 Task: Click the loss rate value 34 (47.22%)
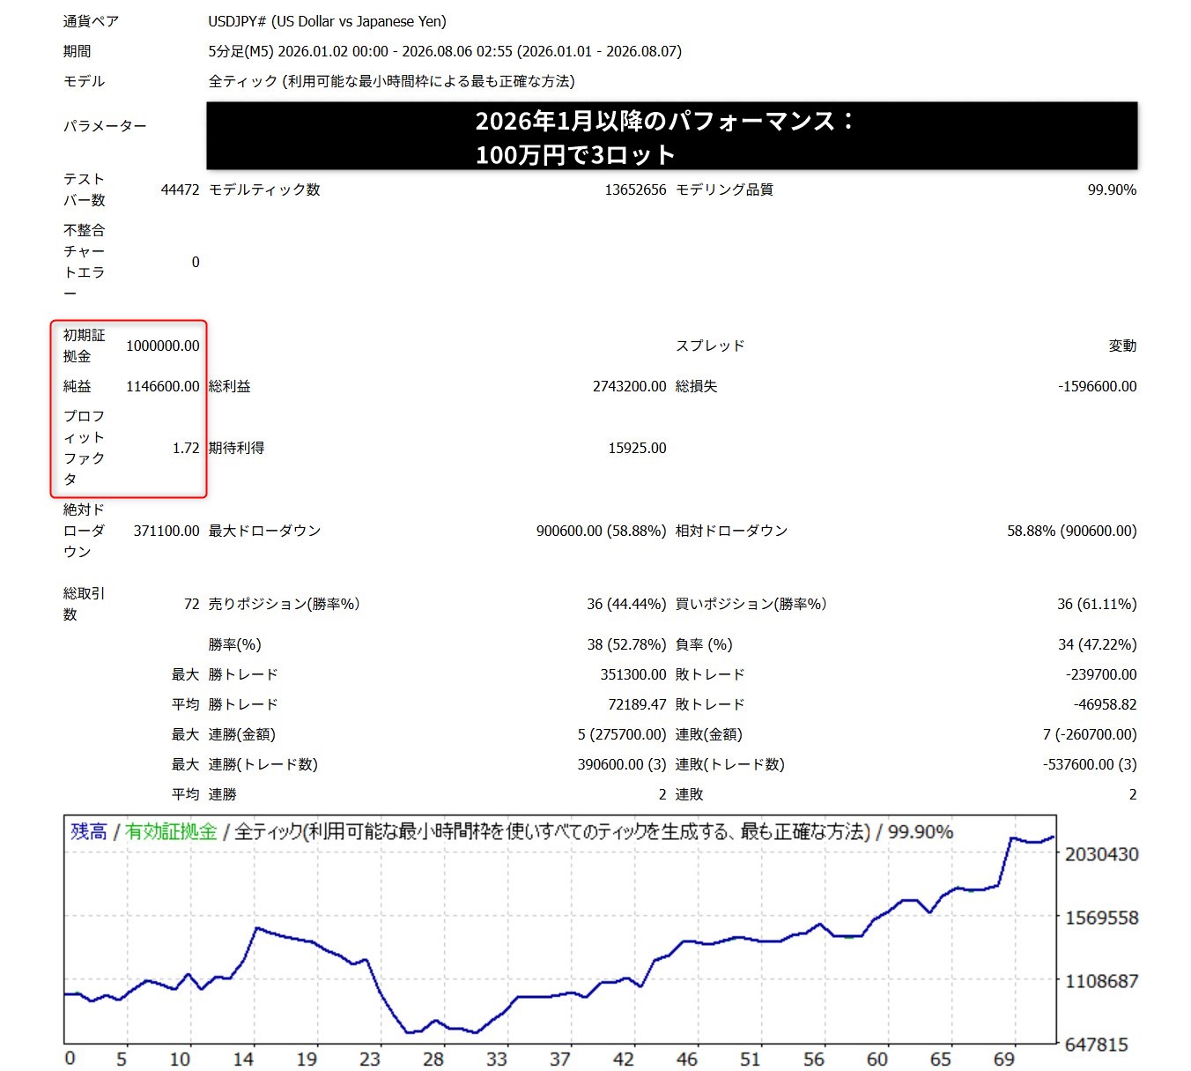pos(1097,644)
